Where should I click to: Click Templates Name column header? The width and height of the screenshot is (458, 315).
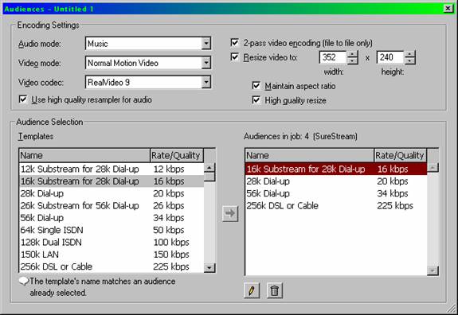click(84, 155)
